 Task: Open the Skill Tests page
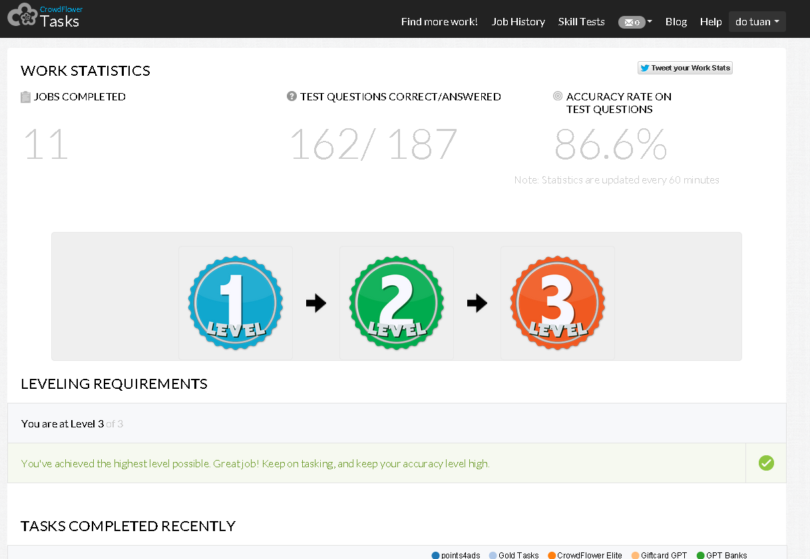coord(581,22)
